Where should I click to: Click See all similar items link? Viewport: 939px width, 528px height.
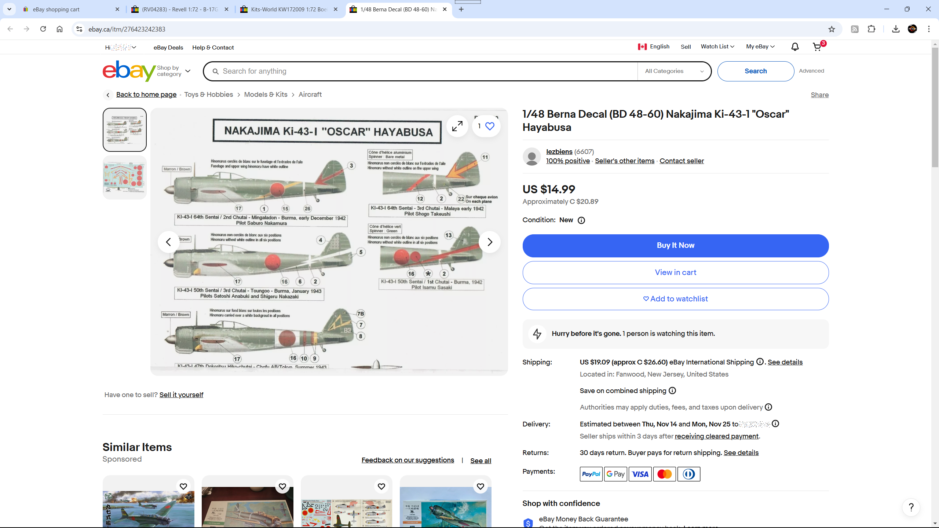click(x=481, y=461)
